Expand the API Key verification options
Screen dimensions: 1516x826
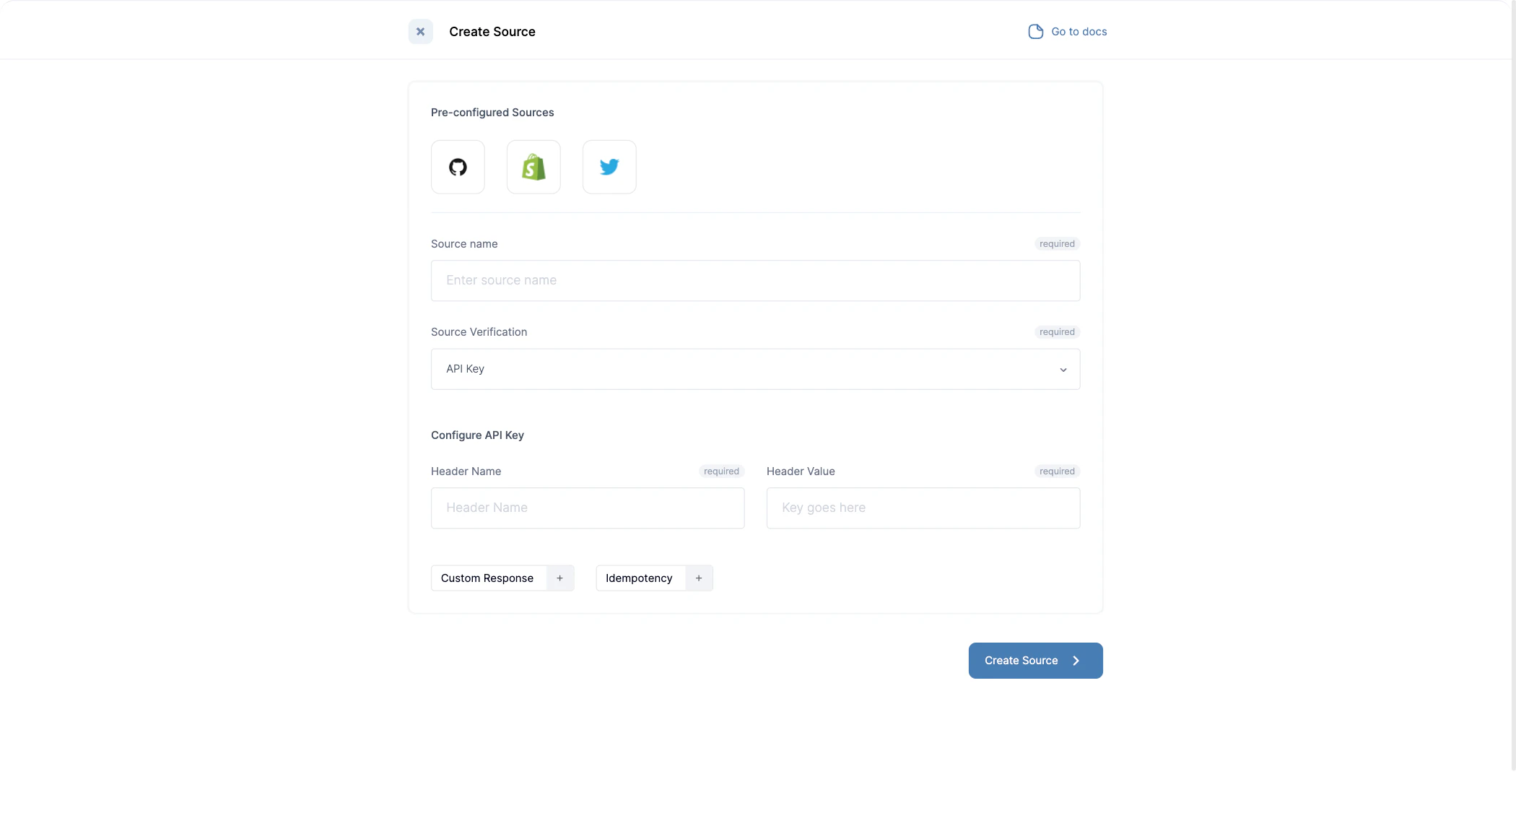click(755, 369)
